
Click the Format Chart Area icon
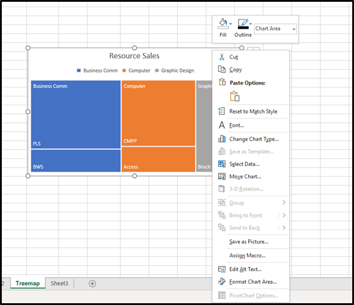(x=222, y=282)
